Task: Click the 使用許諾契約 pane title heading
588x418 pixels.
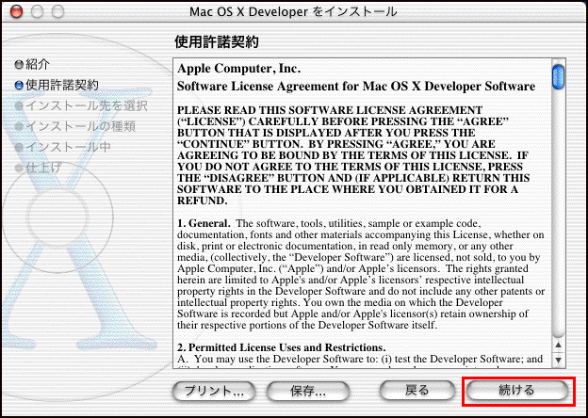Action: pyautogui.click(x=217, y=42)
